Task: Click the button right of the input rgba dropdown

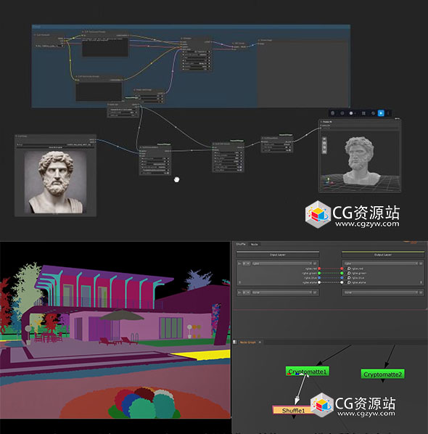Action: (315, 263)
